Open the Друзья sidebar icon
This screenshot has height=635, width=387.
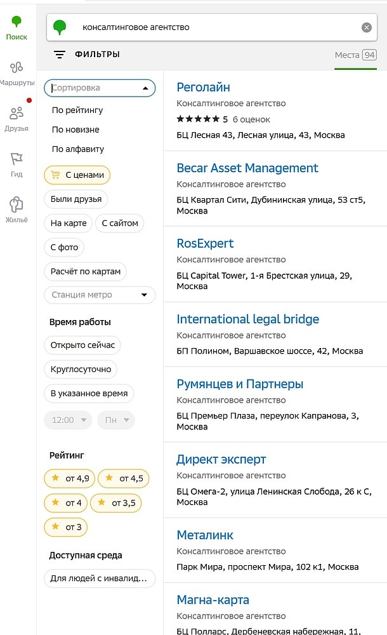[17, 116]
